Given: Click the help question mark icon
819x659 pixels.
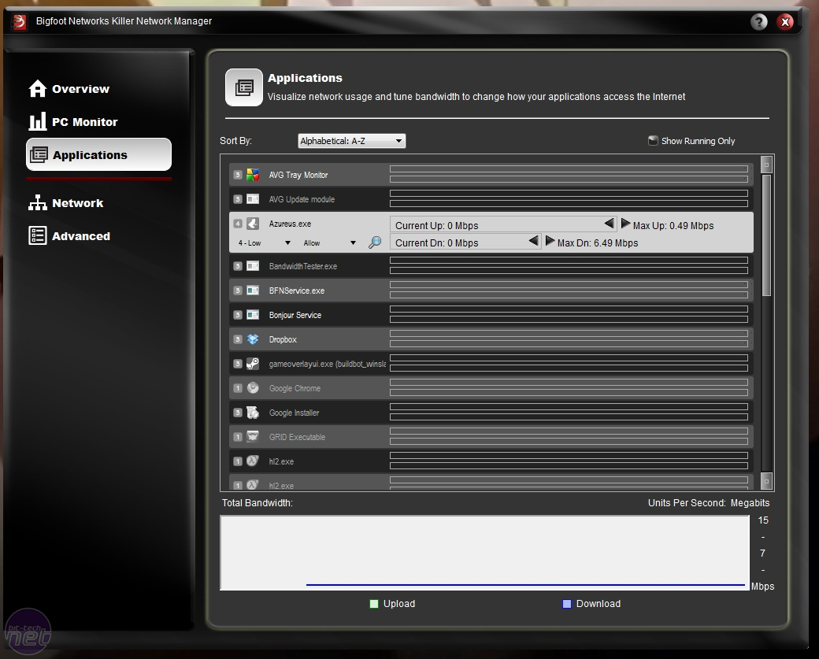Looking at the screenshot, I should 759,21.
